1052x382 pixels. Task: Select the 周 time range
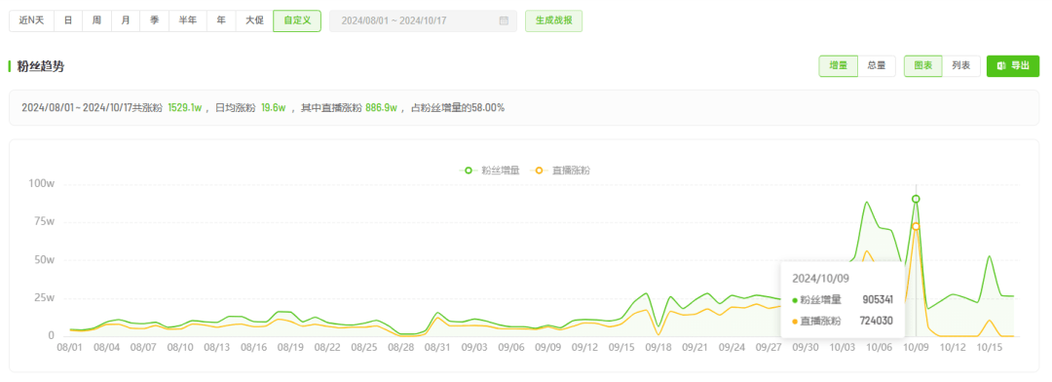(96, 20)
